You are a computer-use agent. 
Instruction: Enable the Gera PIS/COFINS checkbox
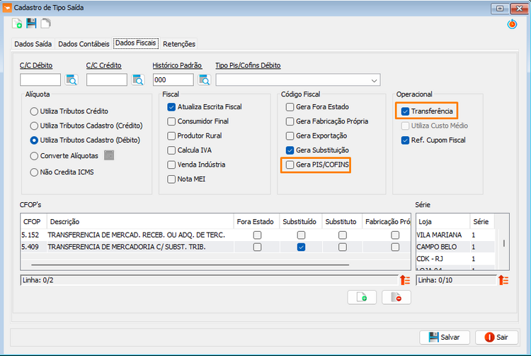point(290,165)
